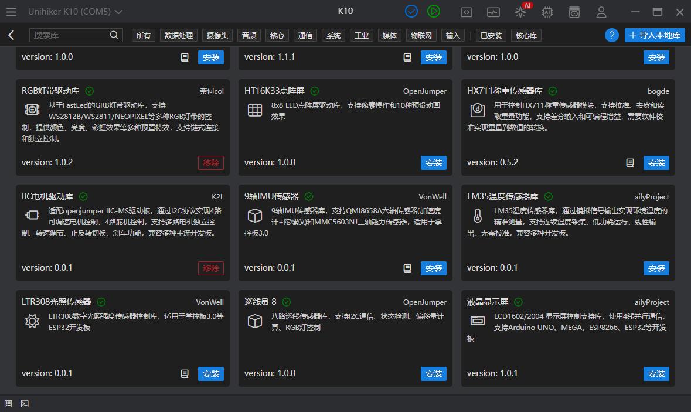
Task: Click author name bogde
Action: tap(658, 91)
